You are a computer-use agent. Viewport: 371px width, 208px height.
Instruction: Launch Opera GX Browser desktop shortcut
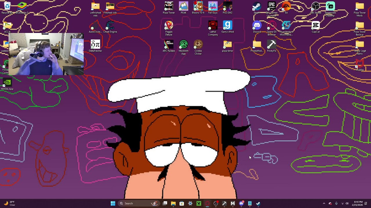point(272,28)
